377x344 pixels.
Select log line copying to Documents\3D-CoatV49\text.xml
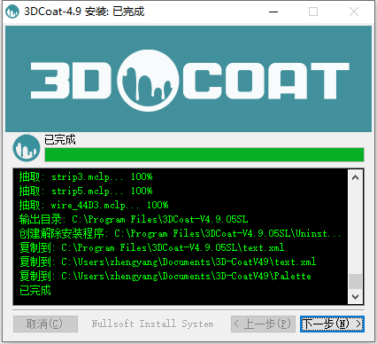(x=167, y=262)
